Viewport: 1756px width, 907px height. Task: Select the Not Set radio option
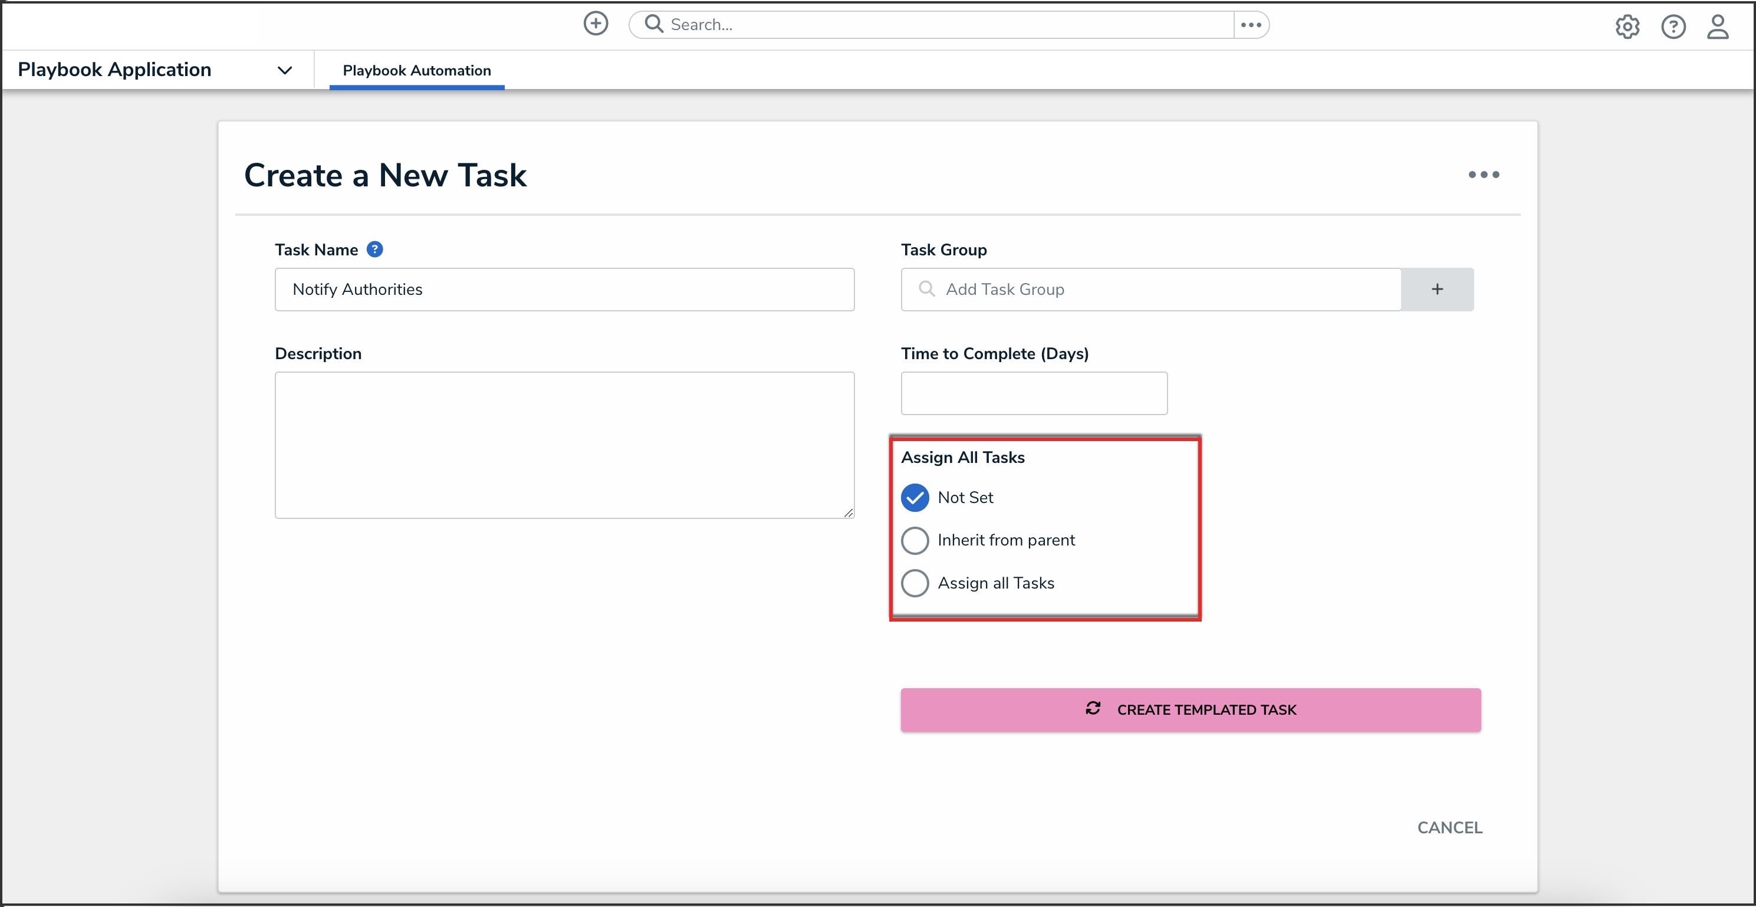tap(915, 498)
